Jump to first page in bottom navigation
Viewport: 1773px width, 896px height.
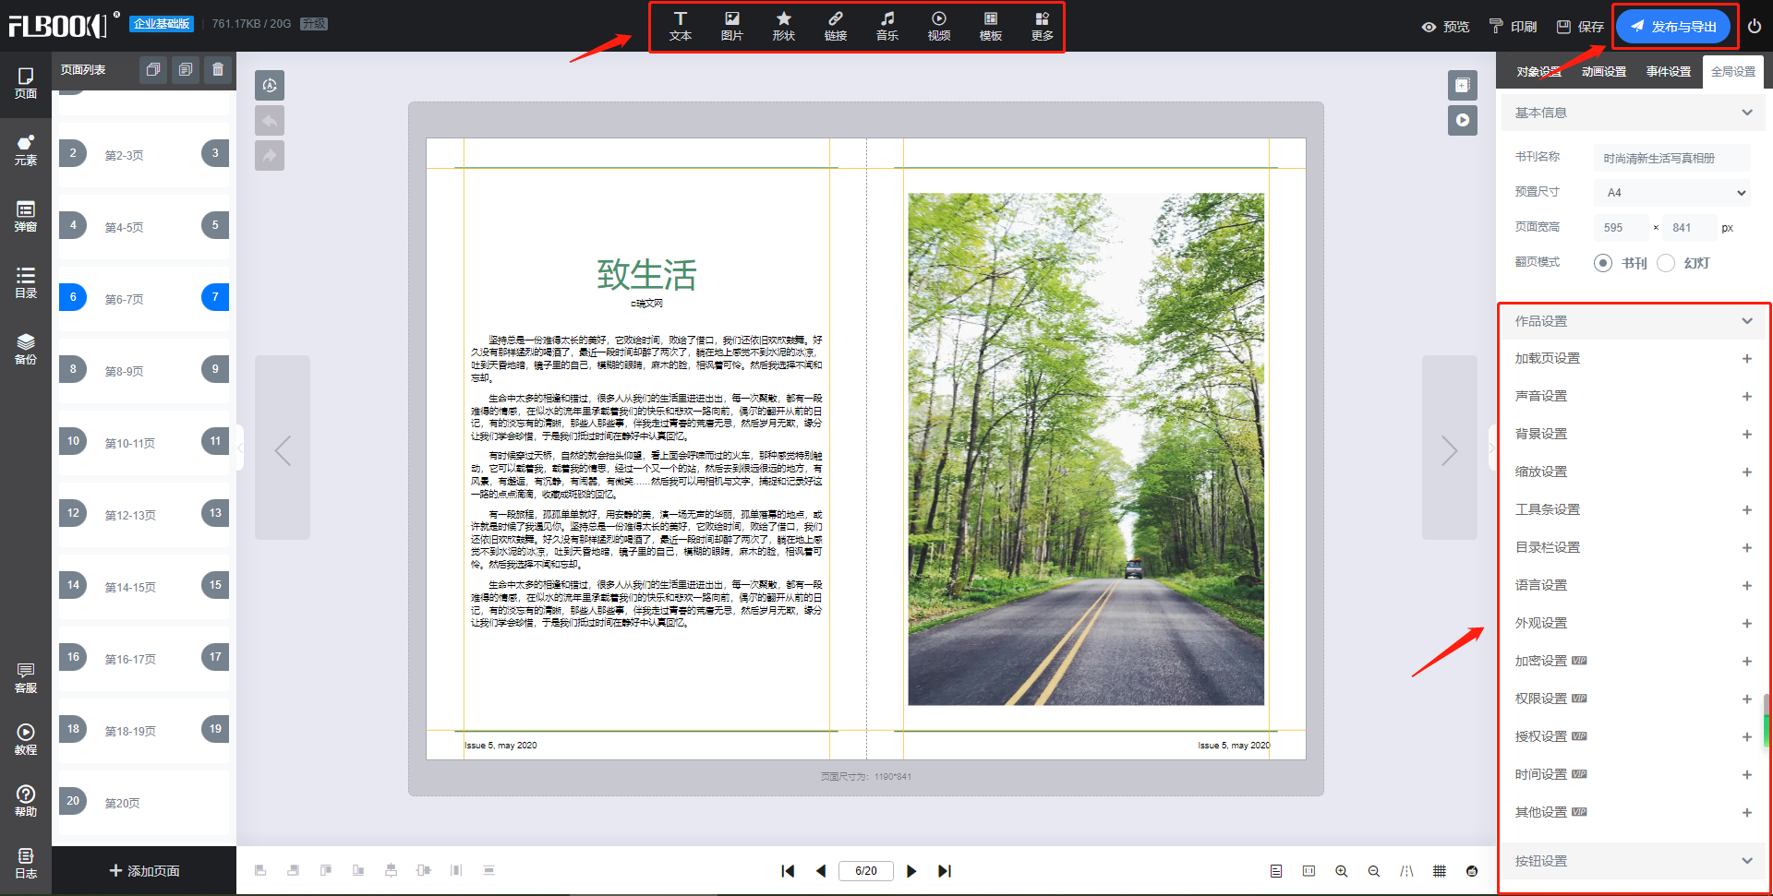788,871
